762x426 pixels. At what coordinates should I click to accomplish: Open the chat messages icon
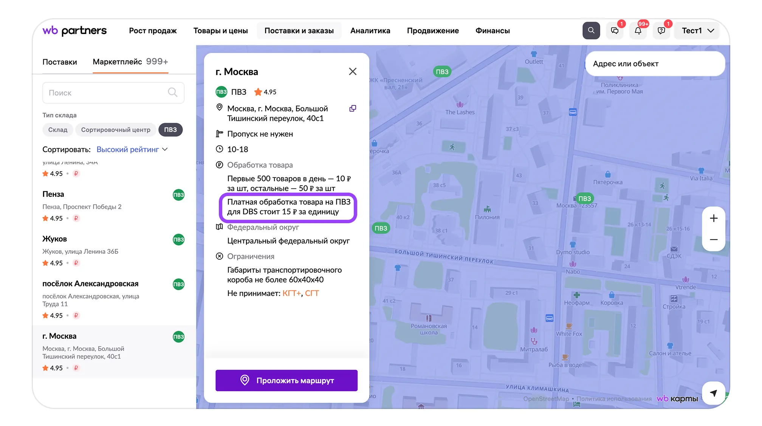(615, 31)
